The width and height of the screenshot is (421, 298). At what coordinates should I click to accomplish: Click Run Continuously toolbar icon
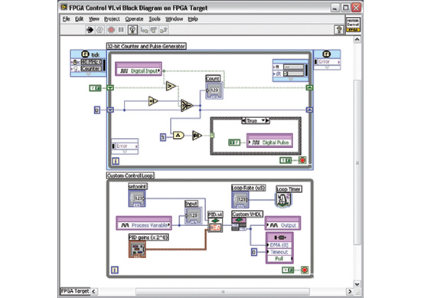coord(100,30)
